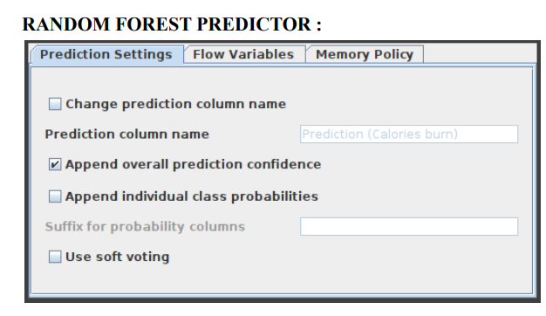The height and width of the screenshot is (316, 546).
Task: Uncheck the Append overall prediction confidence checkbox box
Action: click(x=55, y=164)
